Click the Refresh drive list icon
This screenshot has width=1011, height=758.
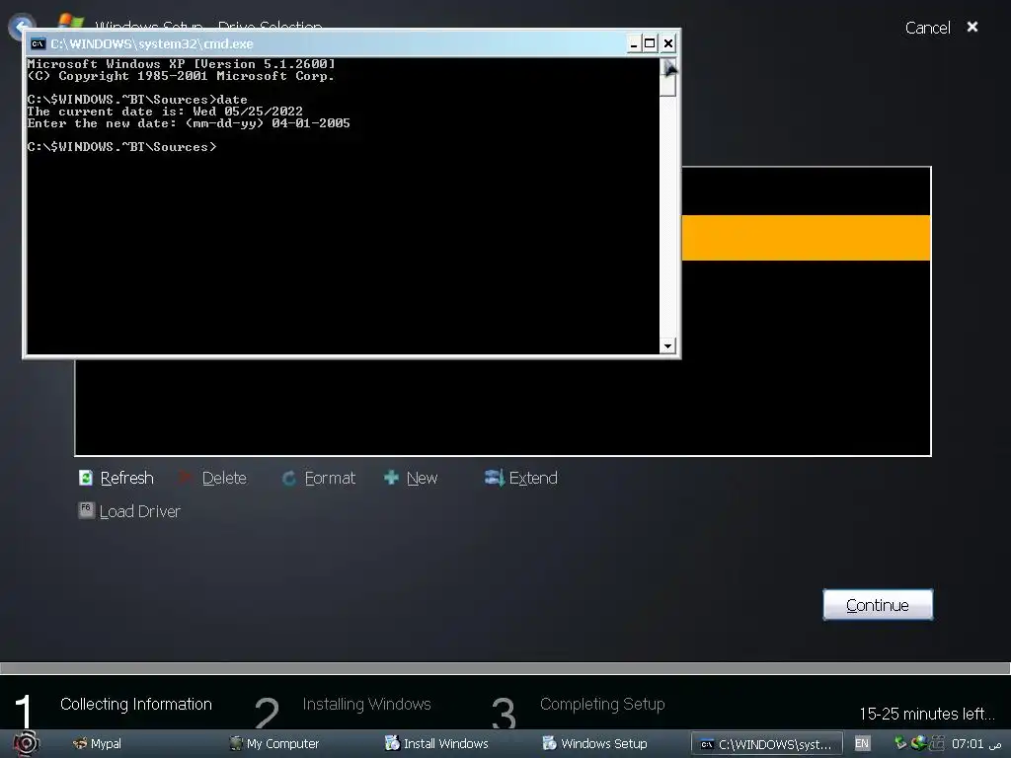86,478
